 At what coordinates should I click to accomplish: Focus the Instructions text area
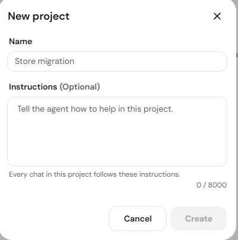click(x=117, y=131)
